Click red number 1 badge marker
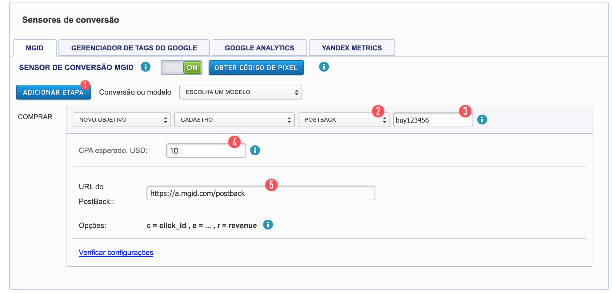The width and height of the screenshot is (612, 294). pyautogui.click(x=85, y=85)
